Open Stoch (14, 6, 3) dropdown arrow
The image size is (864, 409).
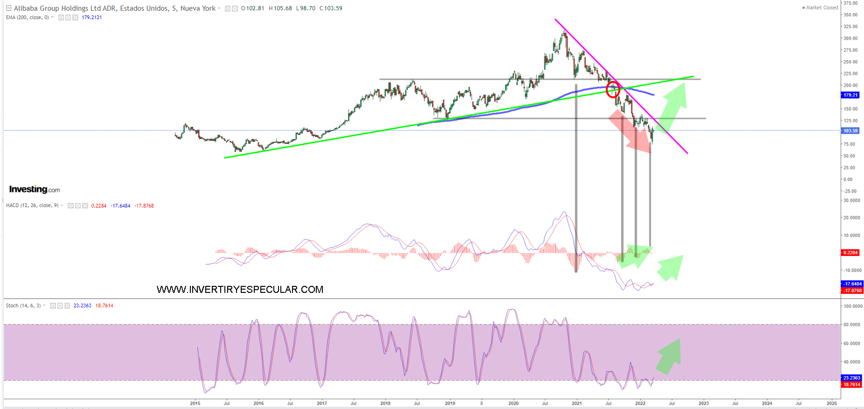(x=44, y=306)
